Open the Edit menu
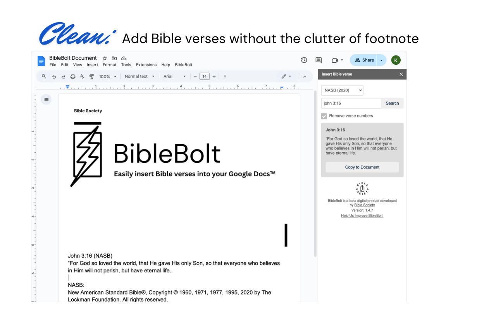Viewport: 496px width, 310px height. click(x=65, y=65)
